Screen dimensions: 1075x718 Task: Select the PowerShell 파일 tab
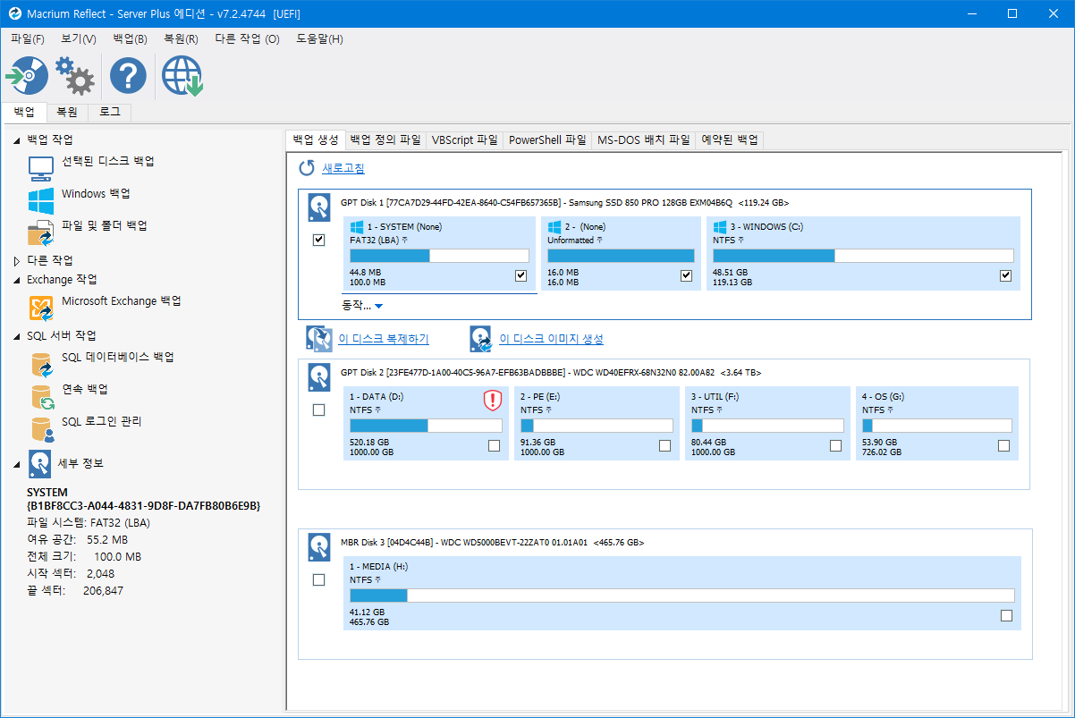548,140
